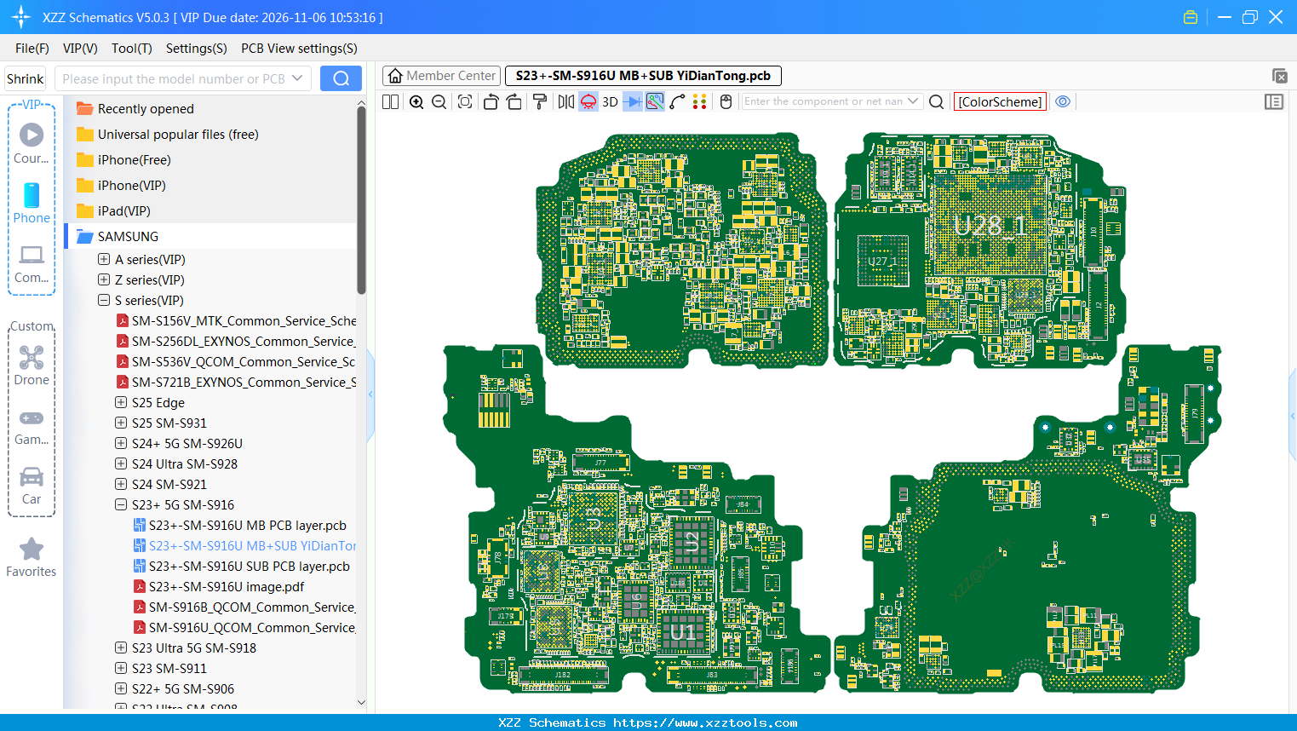The width and height of the screenshot is (1297, 731).
Task: Expand the S25 Edge tree node
Action: point(120,402)
